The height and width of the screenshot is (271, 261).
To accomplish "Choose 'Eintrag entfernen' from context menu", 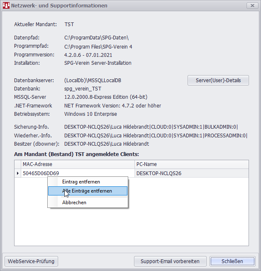I will (x=81, y=182).
